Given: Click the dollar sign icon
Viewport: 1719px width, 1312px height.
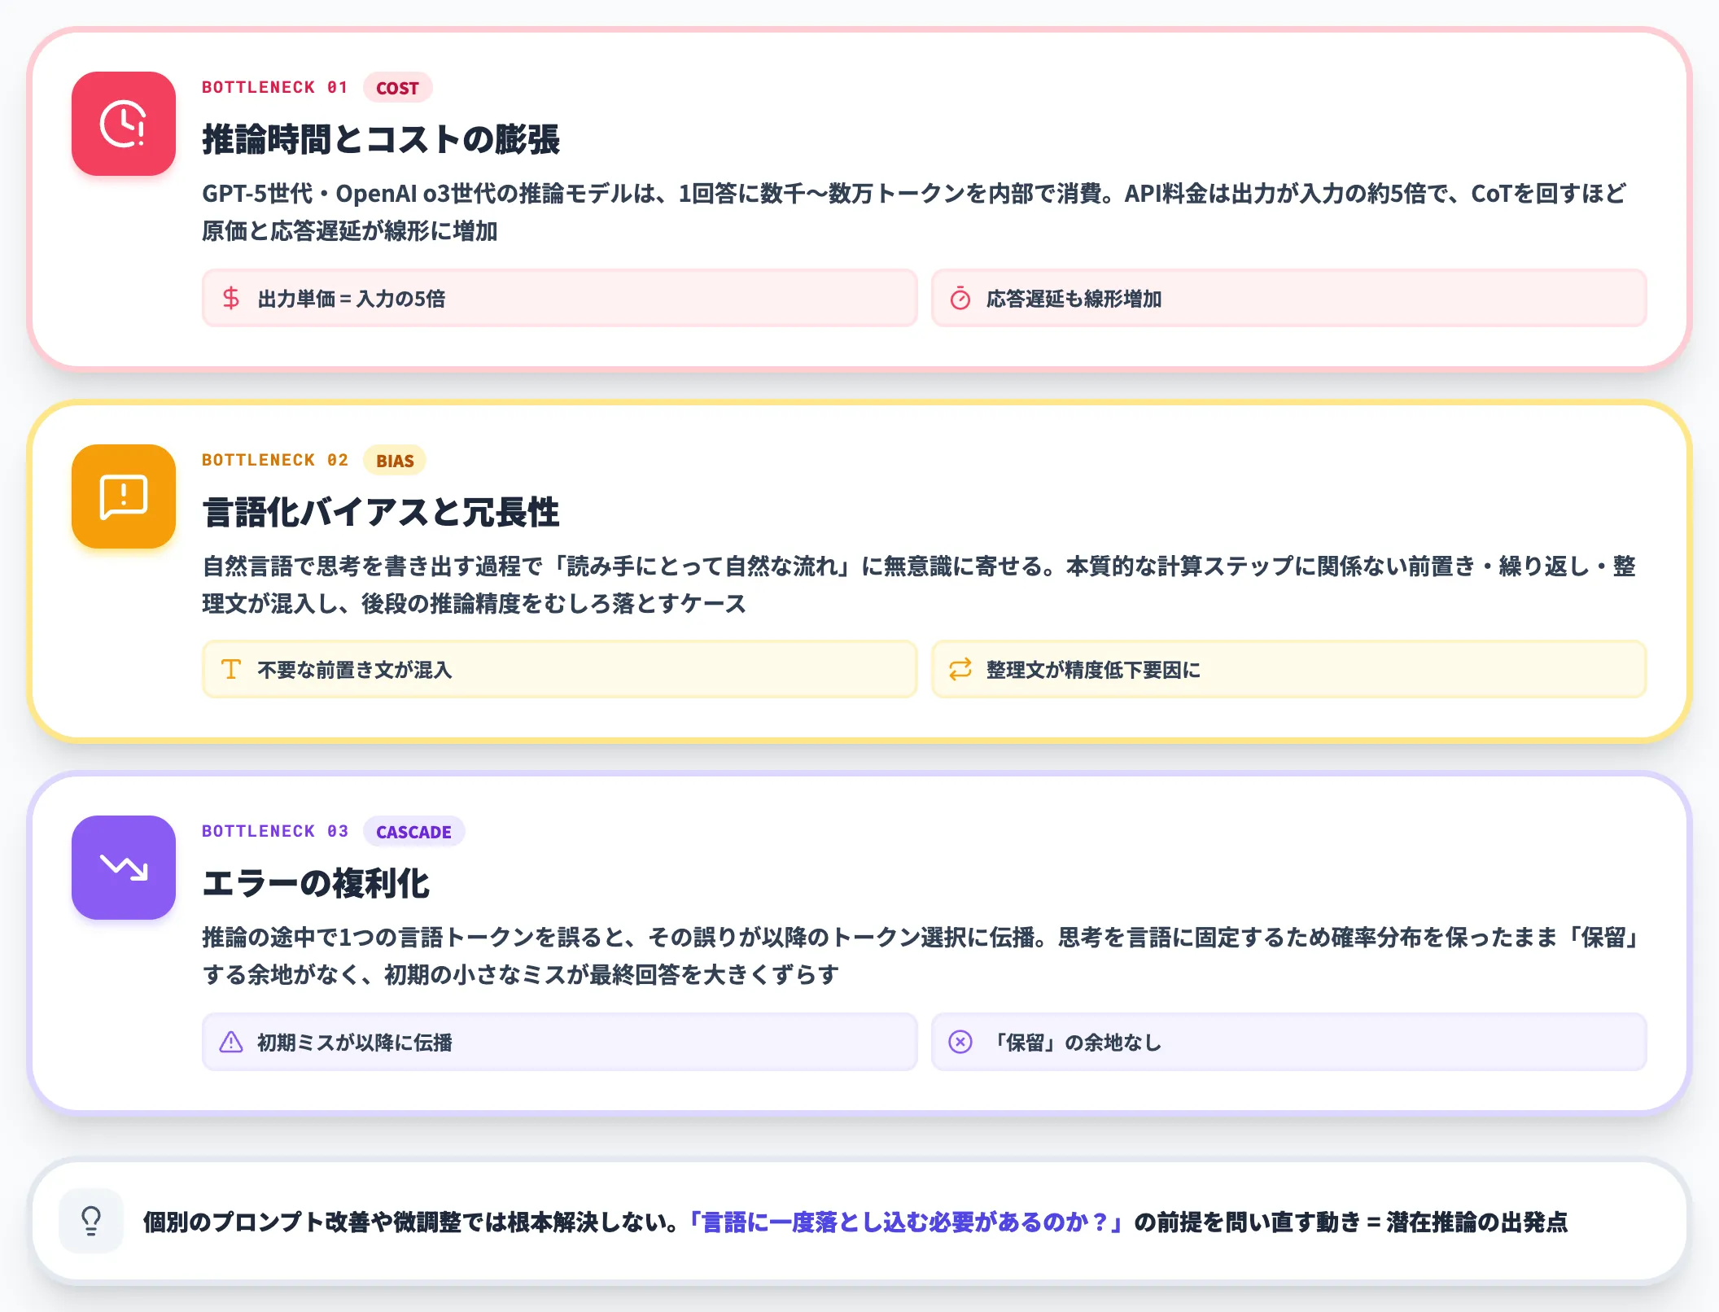Looking at the screenshot, I should (x=231, y=298).
